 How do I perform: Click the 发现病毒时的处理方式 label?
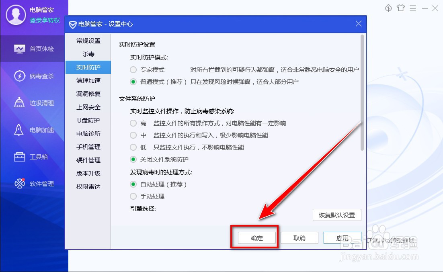click(161, 172)
